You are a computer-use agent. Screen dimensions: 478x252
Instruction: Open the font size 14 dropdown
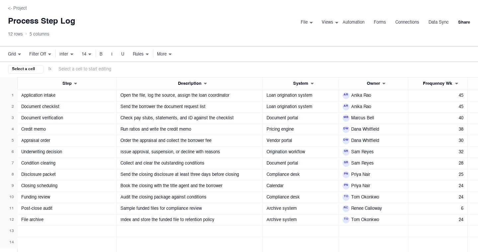coord(87,54)
